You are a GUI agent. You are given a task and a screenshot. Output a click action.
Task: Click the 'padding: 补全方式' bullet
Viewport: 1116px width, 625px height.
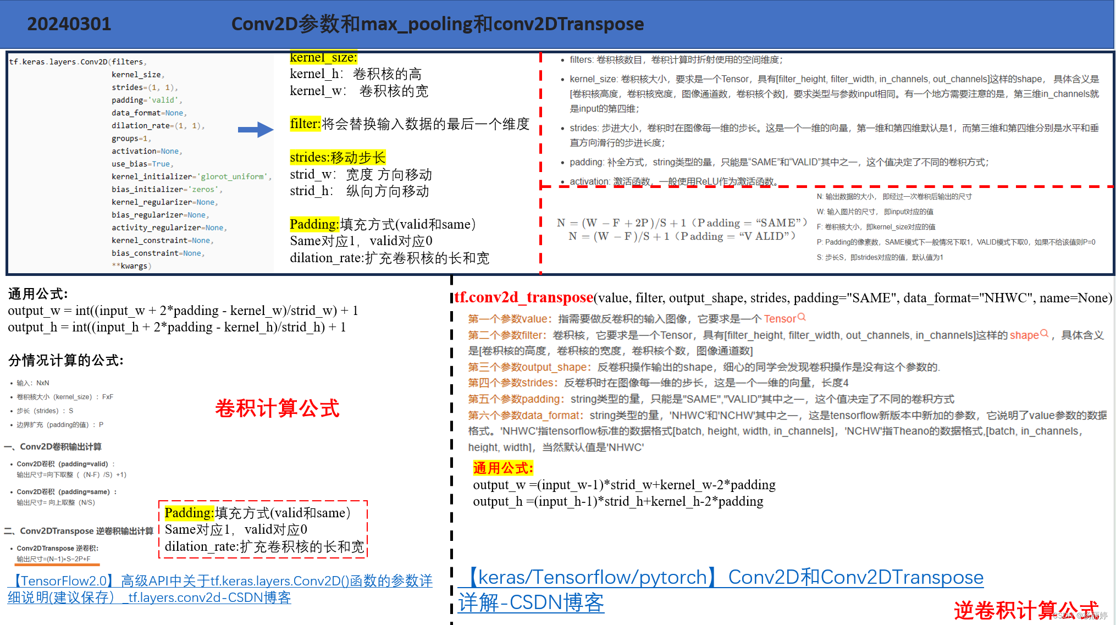click(x=779, y=162)
